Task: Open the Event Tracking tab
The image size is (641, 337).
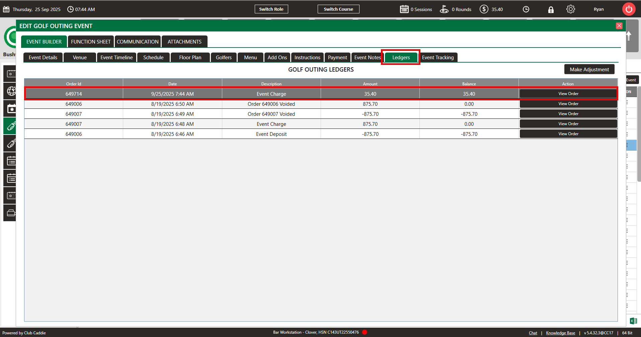Action: (437, 58)
